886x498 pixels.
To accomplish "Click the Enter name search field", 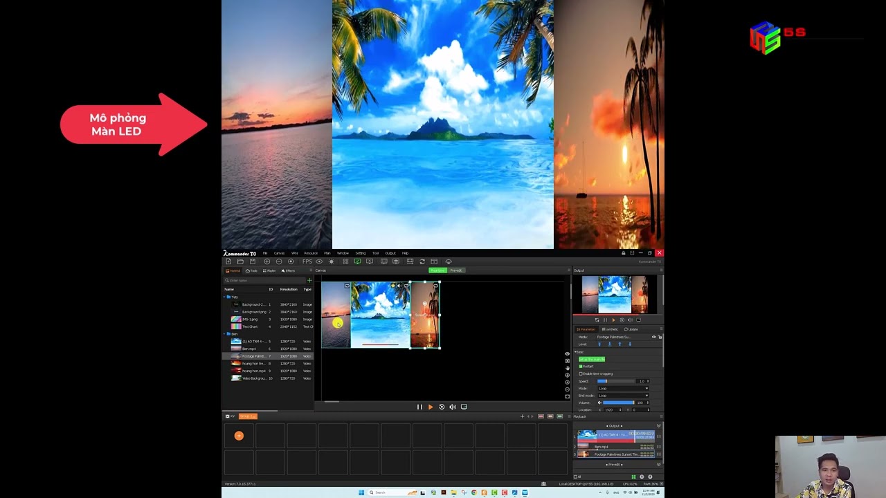I will 265,280.
